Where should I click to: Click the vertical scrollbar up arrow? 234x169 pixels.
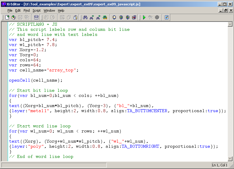click(x=230, y=24)
